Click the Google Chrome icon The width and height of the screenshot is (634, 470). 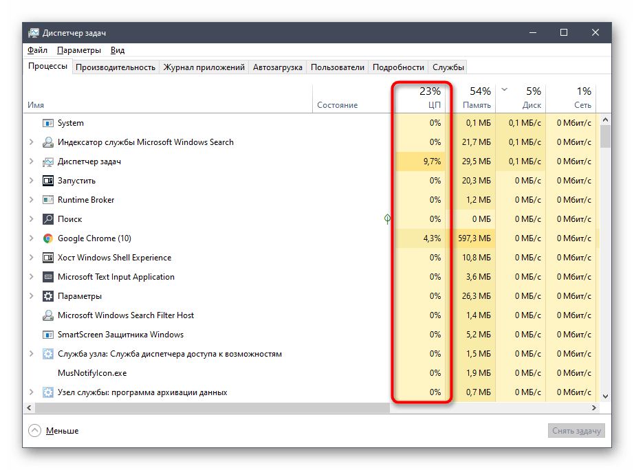point(47,238)
